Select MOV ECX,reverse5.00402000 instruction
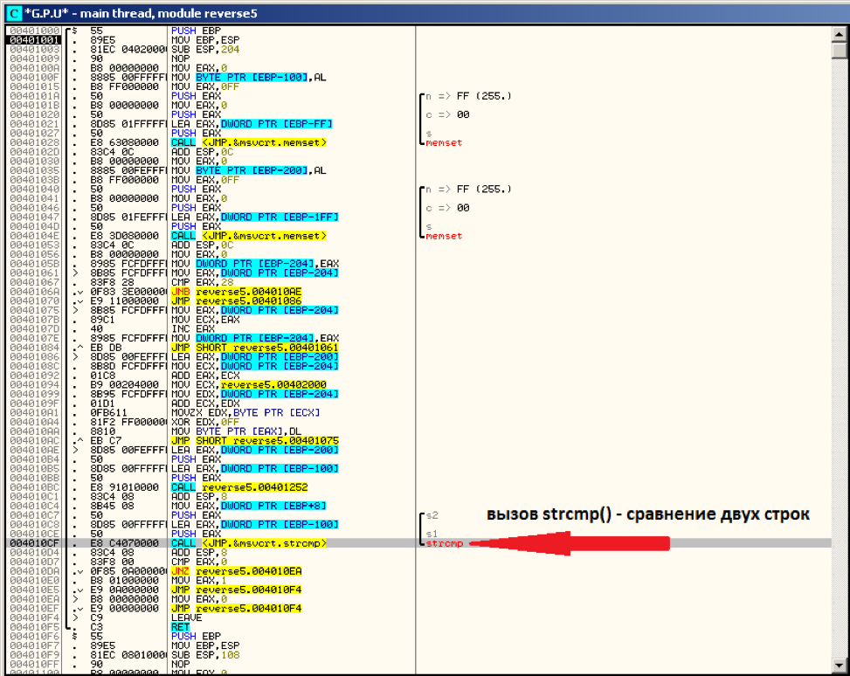 point(249,385)
